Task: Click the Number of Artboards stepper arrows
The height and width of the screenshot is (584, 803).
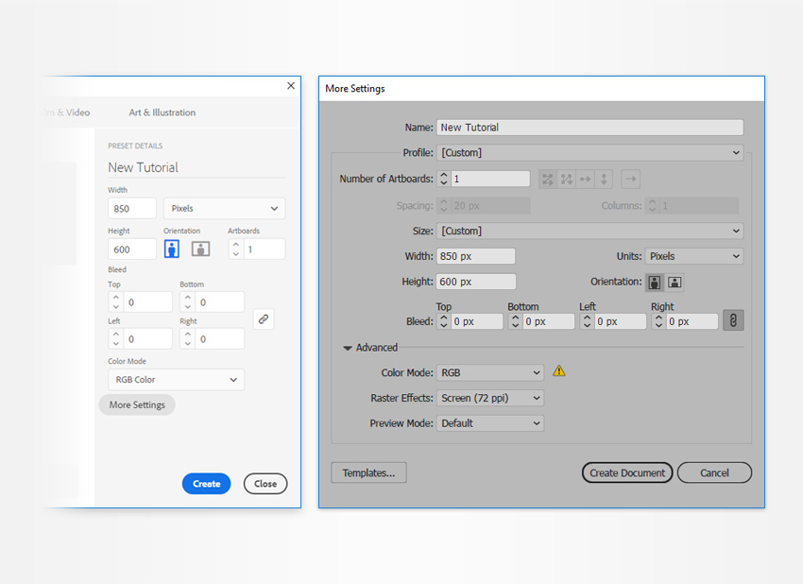Action: tap(443, 179)
